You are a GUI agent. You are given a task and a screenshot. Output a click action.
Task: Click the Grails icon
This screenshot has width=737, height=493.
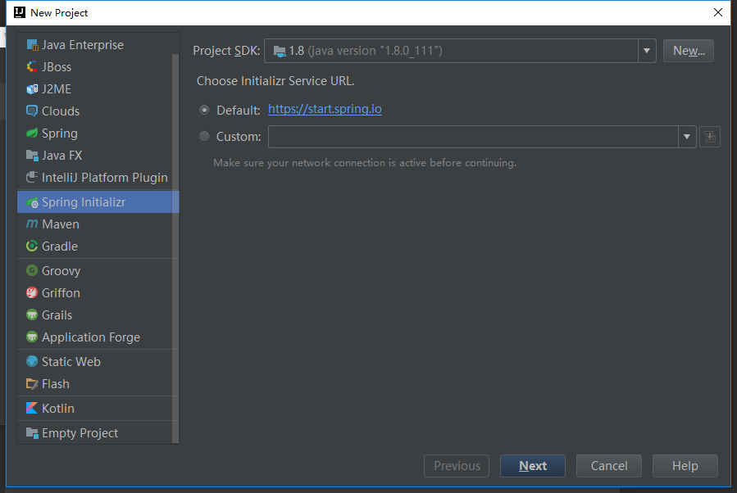32,314
